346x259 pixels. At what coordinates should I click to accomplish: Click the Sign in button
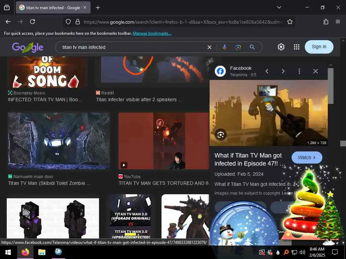coord(319,47)
